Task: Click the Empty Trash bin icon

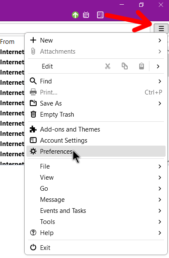Action: point(33,114)
